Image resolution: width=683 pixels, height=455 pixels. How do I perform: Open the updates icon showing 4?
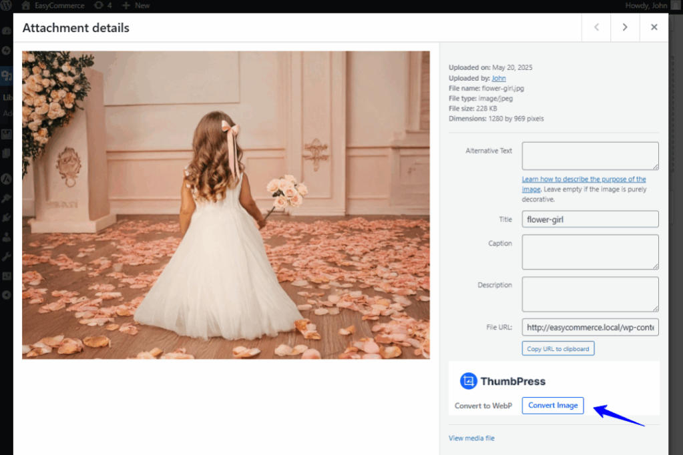coord(103,5)
